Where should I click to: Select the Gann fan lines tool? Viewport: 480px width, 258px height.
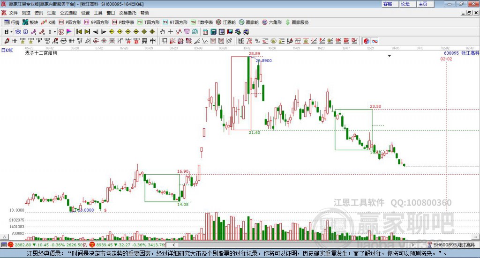click(x=172, y=41)
